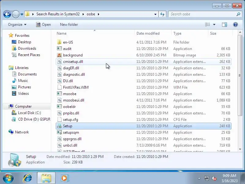Image resolution: width=245 pixels, height=184 pixels.
Task: Click the muted volume tray icon
Action: click(214, 178)
